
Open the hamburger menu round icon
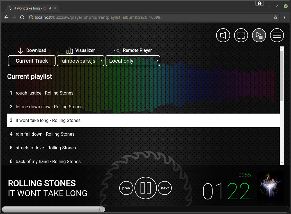pos(277,35)
